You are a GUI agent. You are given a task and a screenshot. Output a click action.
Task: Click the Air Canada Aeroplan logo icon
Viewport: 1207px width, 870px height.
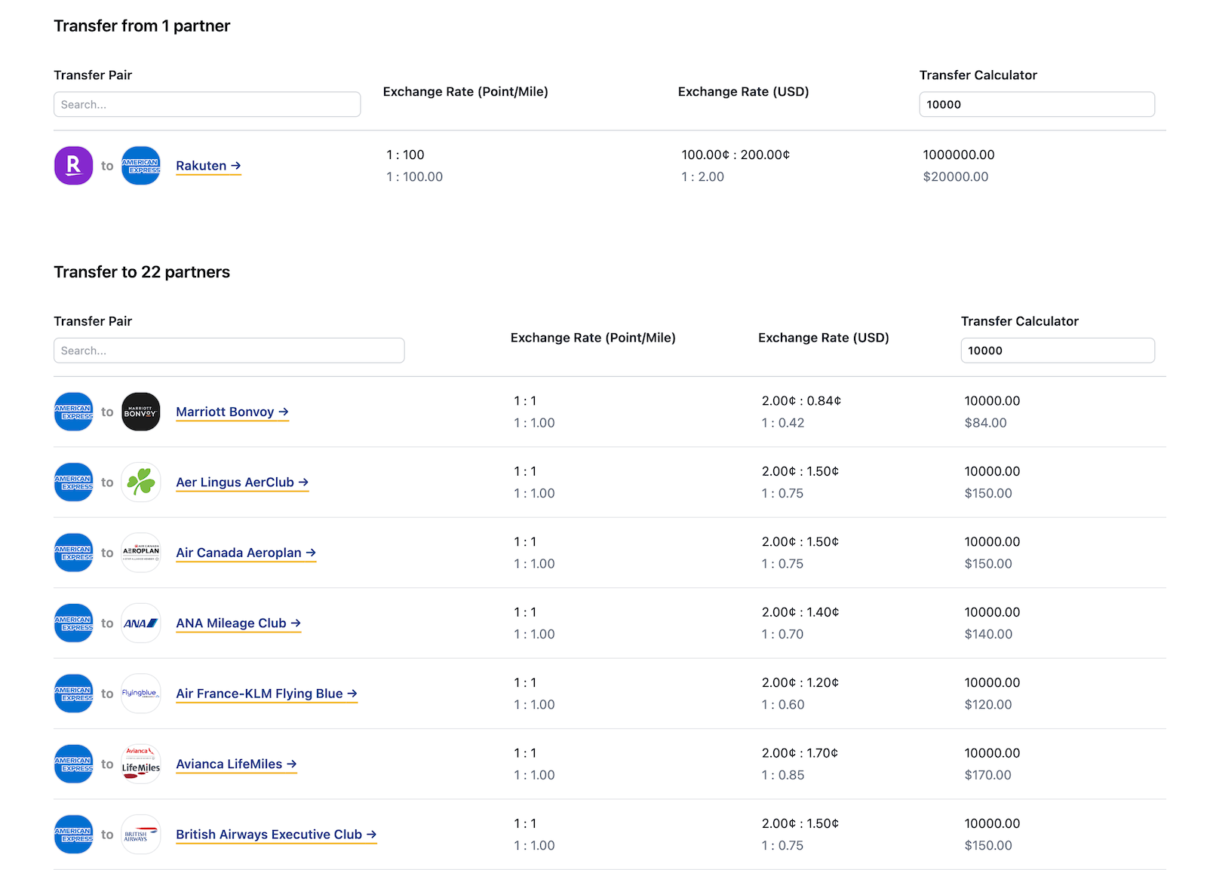141,553
